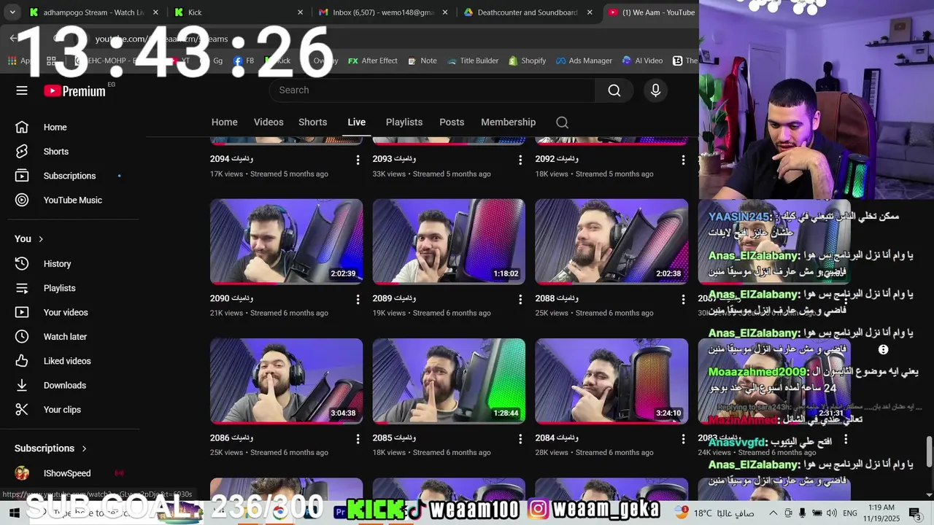
Task: Open the browser tab search dropdown
Action: 12,12
